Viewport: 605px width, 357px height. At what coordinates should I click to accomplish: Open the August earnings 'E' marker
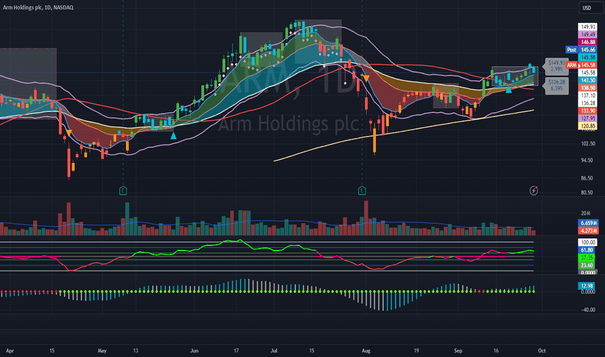(x=362, y=190)
